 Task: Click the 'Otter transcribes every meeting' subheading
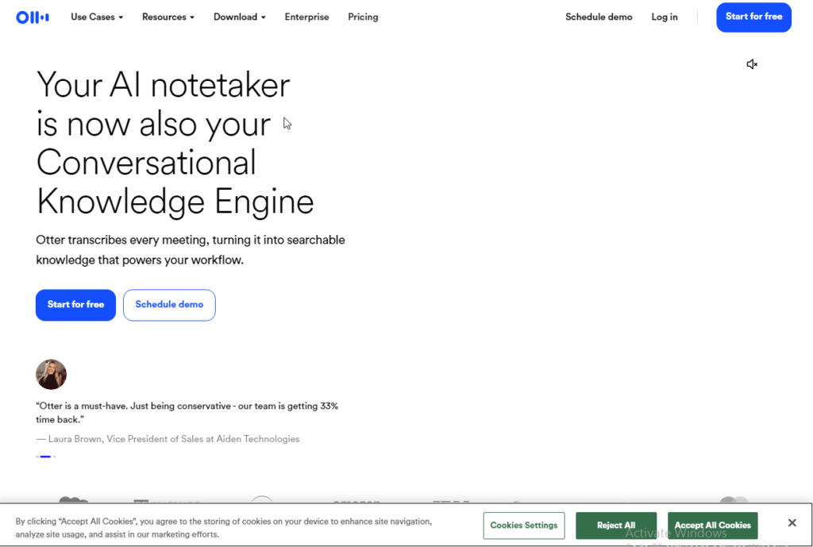[191, 250]
